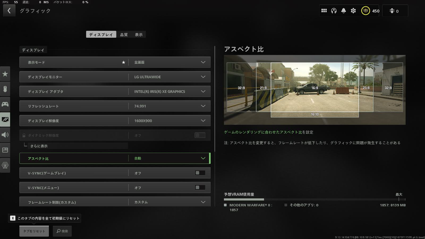Open the mouse settings sidebar icon

(x=5, y=89)
